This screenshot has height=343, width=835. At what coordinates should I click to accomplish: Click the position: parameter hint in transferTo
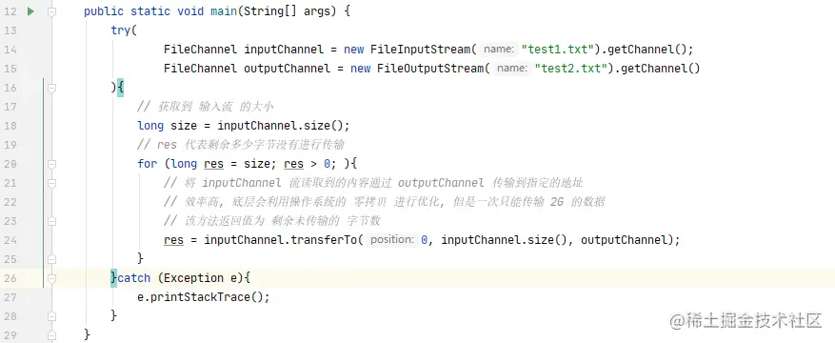click(x=392, y=240)
